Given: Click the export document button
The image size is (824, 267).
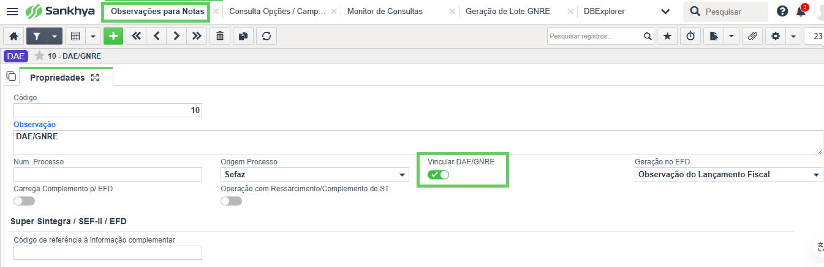Looking at the screenshot, I should tap(713, 36).
